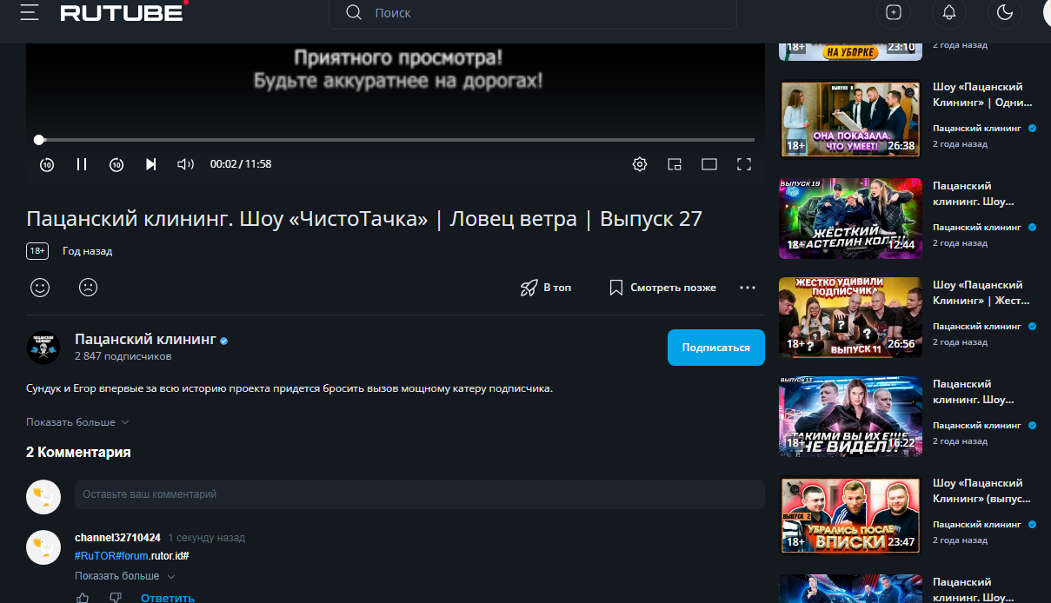The image size is (1051, 603).
Task: Open Пацанский клининг channel avatar
Action: point(44,348)
